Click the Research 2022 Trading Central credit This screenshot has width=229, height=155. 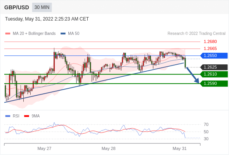pos(196,34)
